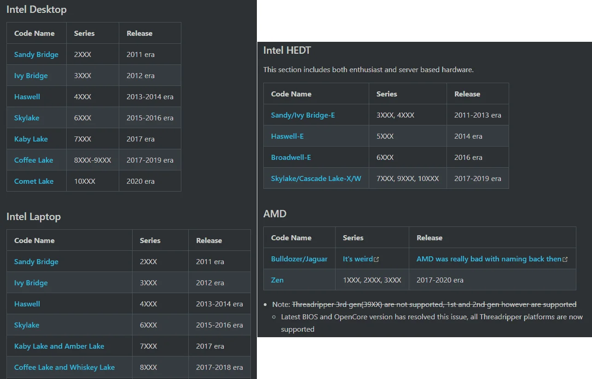Select the 2020 era release cell
Image resolution: width=592 pixels, height=379 pixels.
tap(150, 181)
